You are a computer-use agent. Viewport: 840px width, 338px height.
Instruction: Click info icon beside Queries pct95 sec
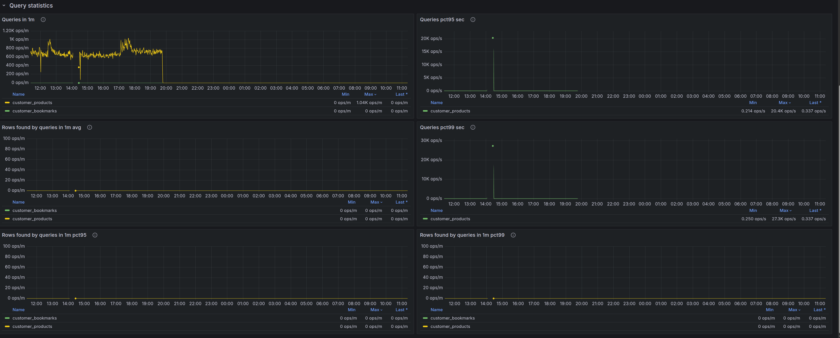tap(472, 19)
